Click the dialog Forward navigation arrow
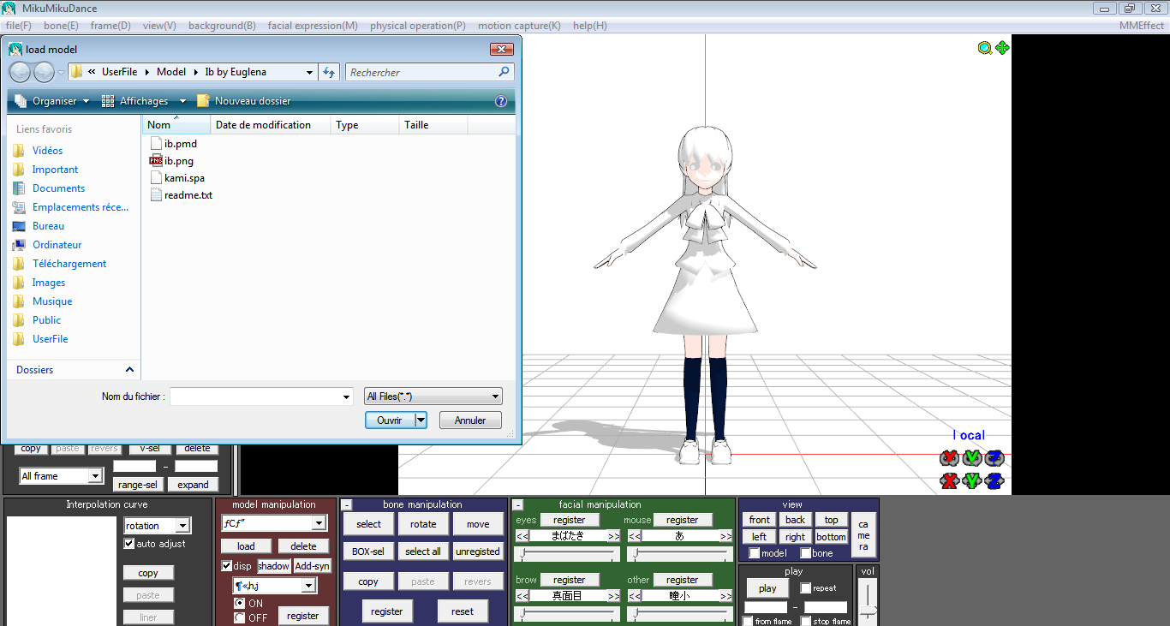 (x=44, y=72)
